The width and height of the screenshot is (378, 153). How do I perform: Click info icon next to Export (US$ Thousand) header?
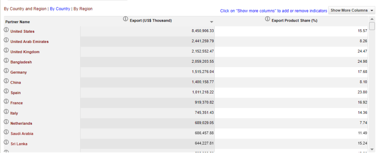[126, 19]
